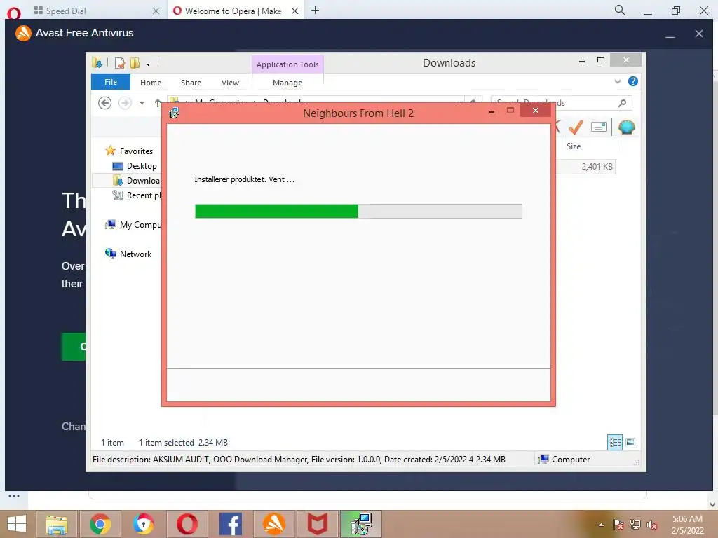Open the View ribbon tab
Screen dimensions: 718x538
tap(230, 83)
